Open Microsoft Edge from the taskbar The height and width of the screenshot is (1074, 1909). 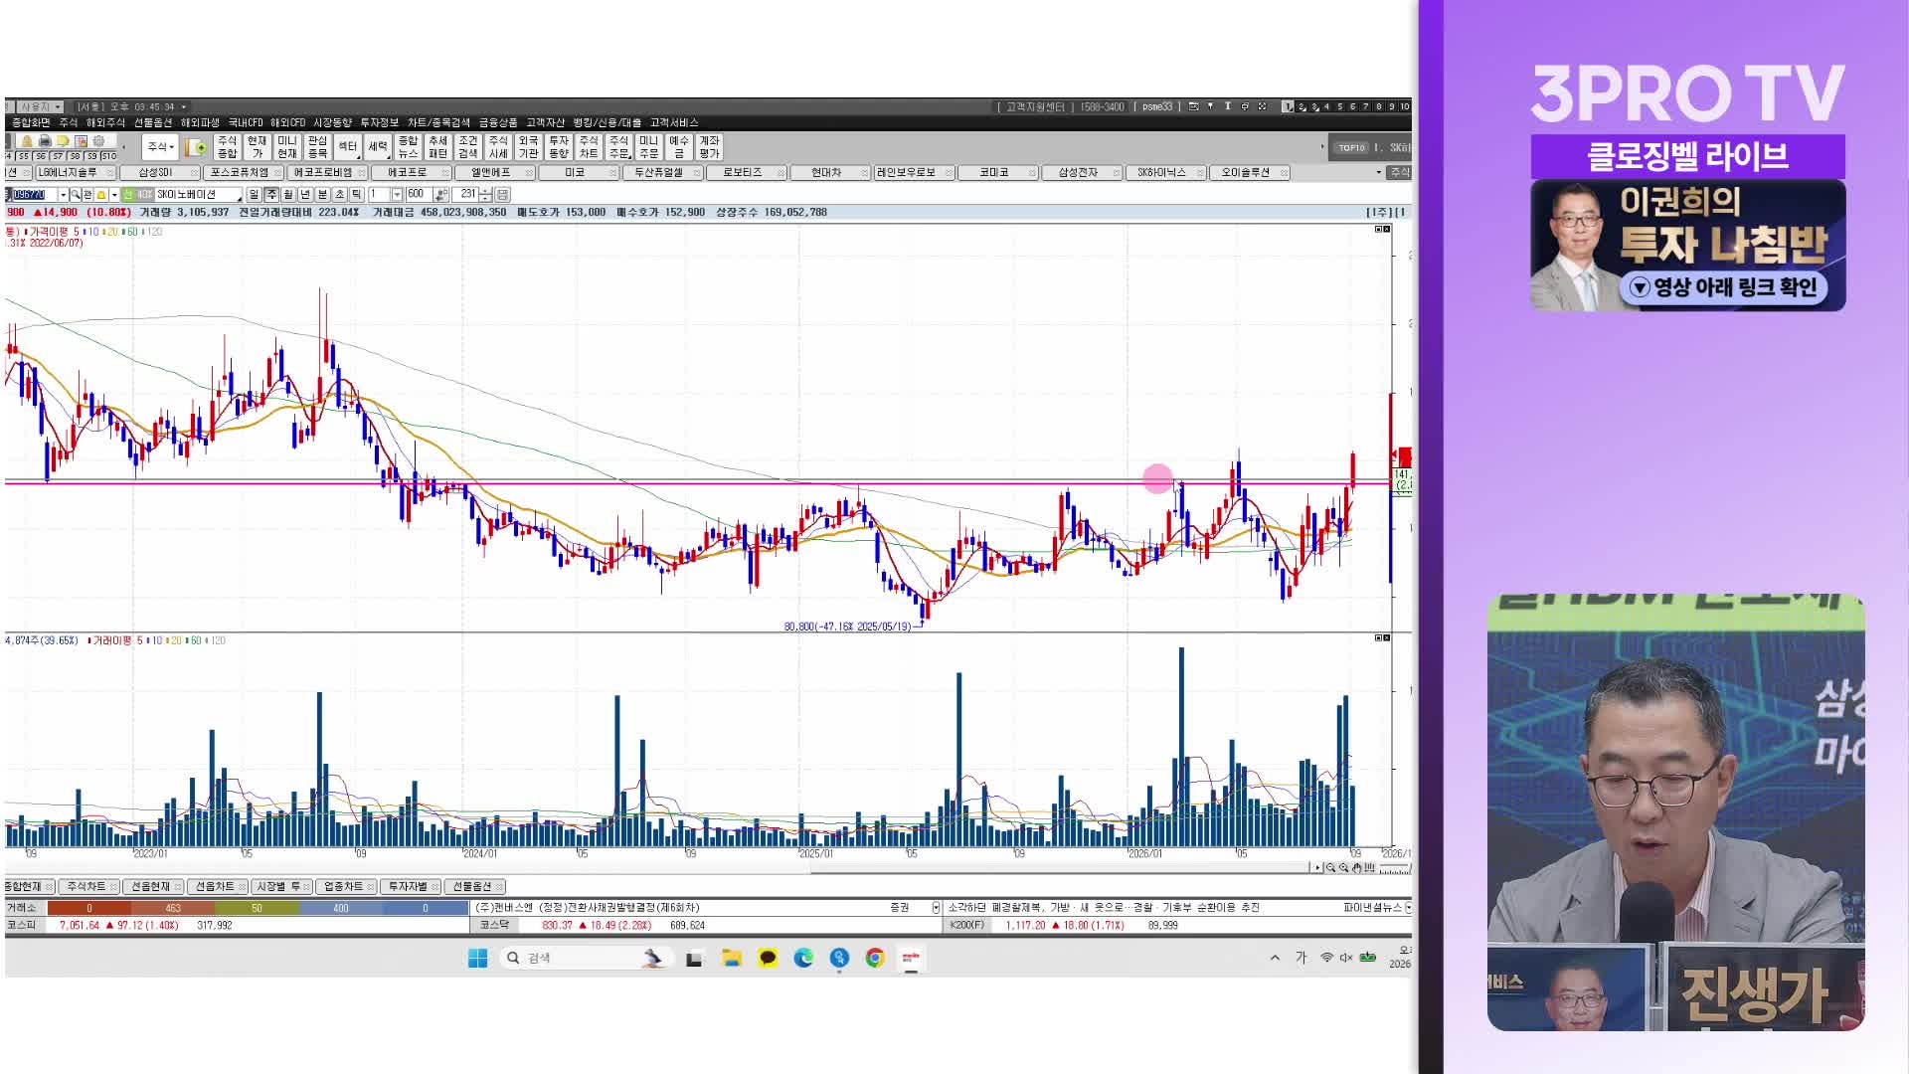[803, 958]
